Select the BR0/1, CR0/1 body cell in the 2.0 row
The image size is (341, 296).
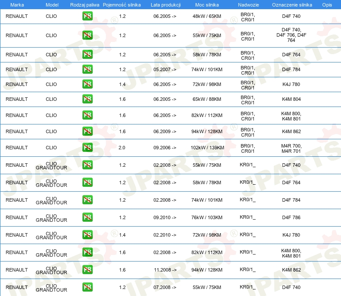coord(248,148)
